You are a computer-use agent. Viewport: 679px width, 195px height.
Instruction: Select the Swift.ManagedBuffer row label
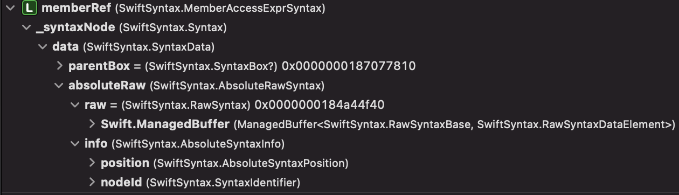[165, 124]
